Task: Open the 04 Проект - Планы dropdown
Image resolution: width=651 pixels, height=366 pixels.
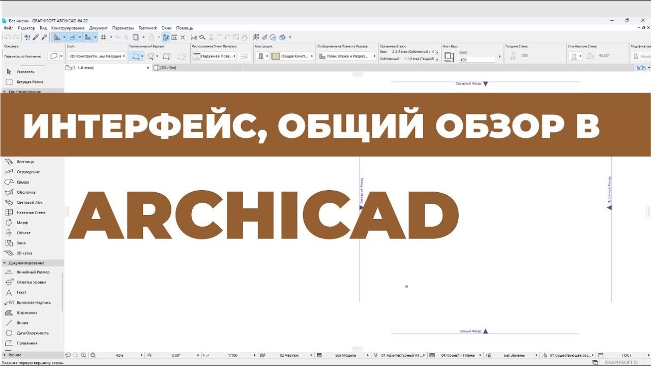Action: [455, 355]
